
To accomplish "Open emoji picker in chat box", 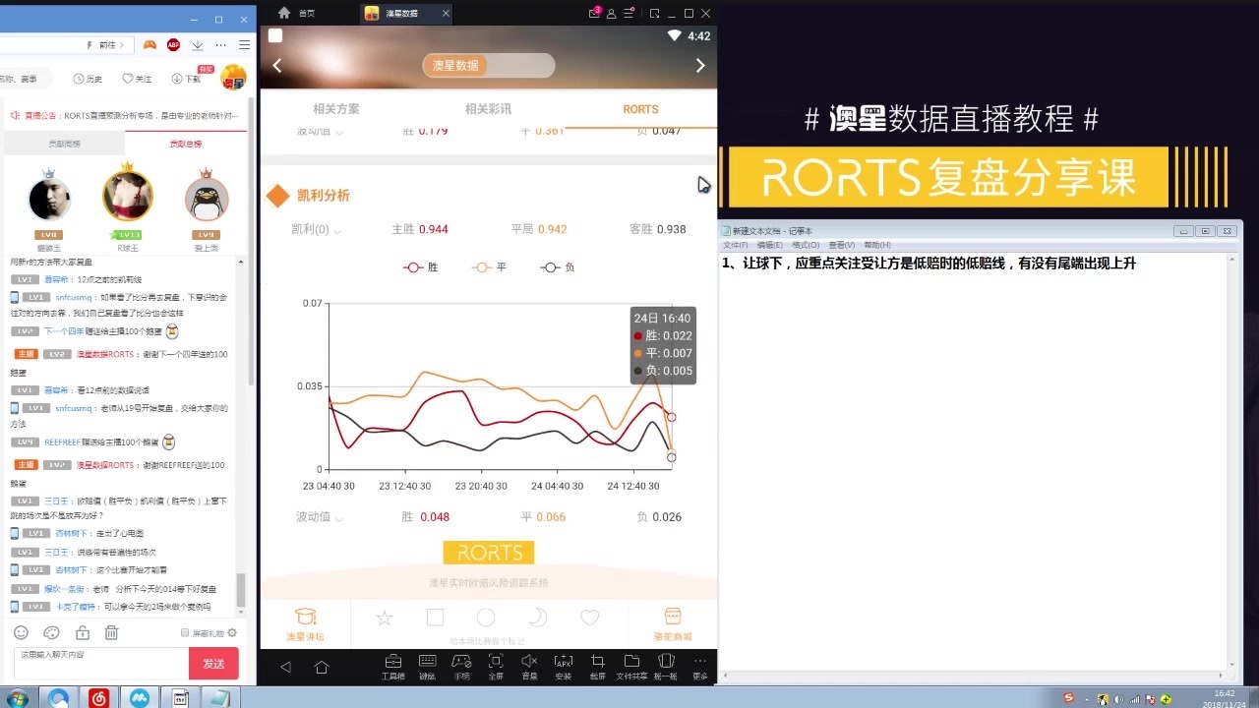I will (21, 632).
